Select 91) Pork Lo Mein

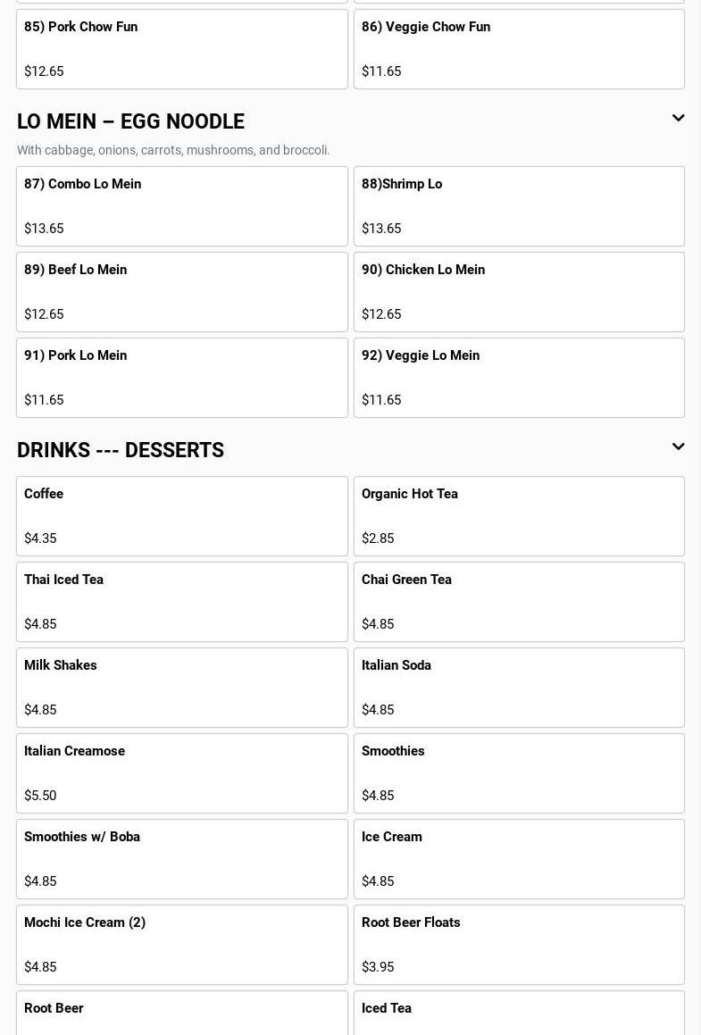point(181,378)
